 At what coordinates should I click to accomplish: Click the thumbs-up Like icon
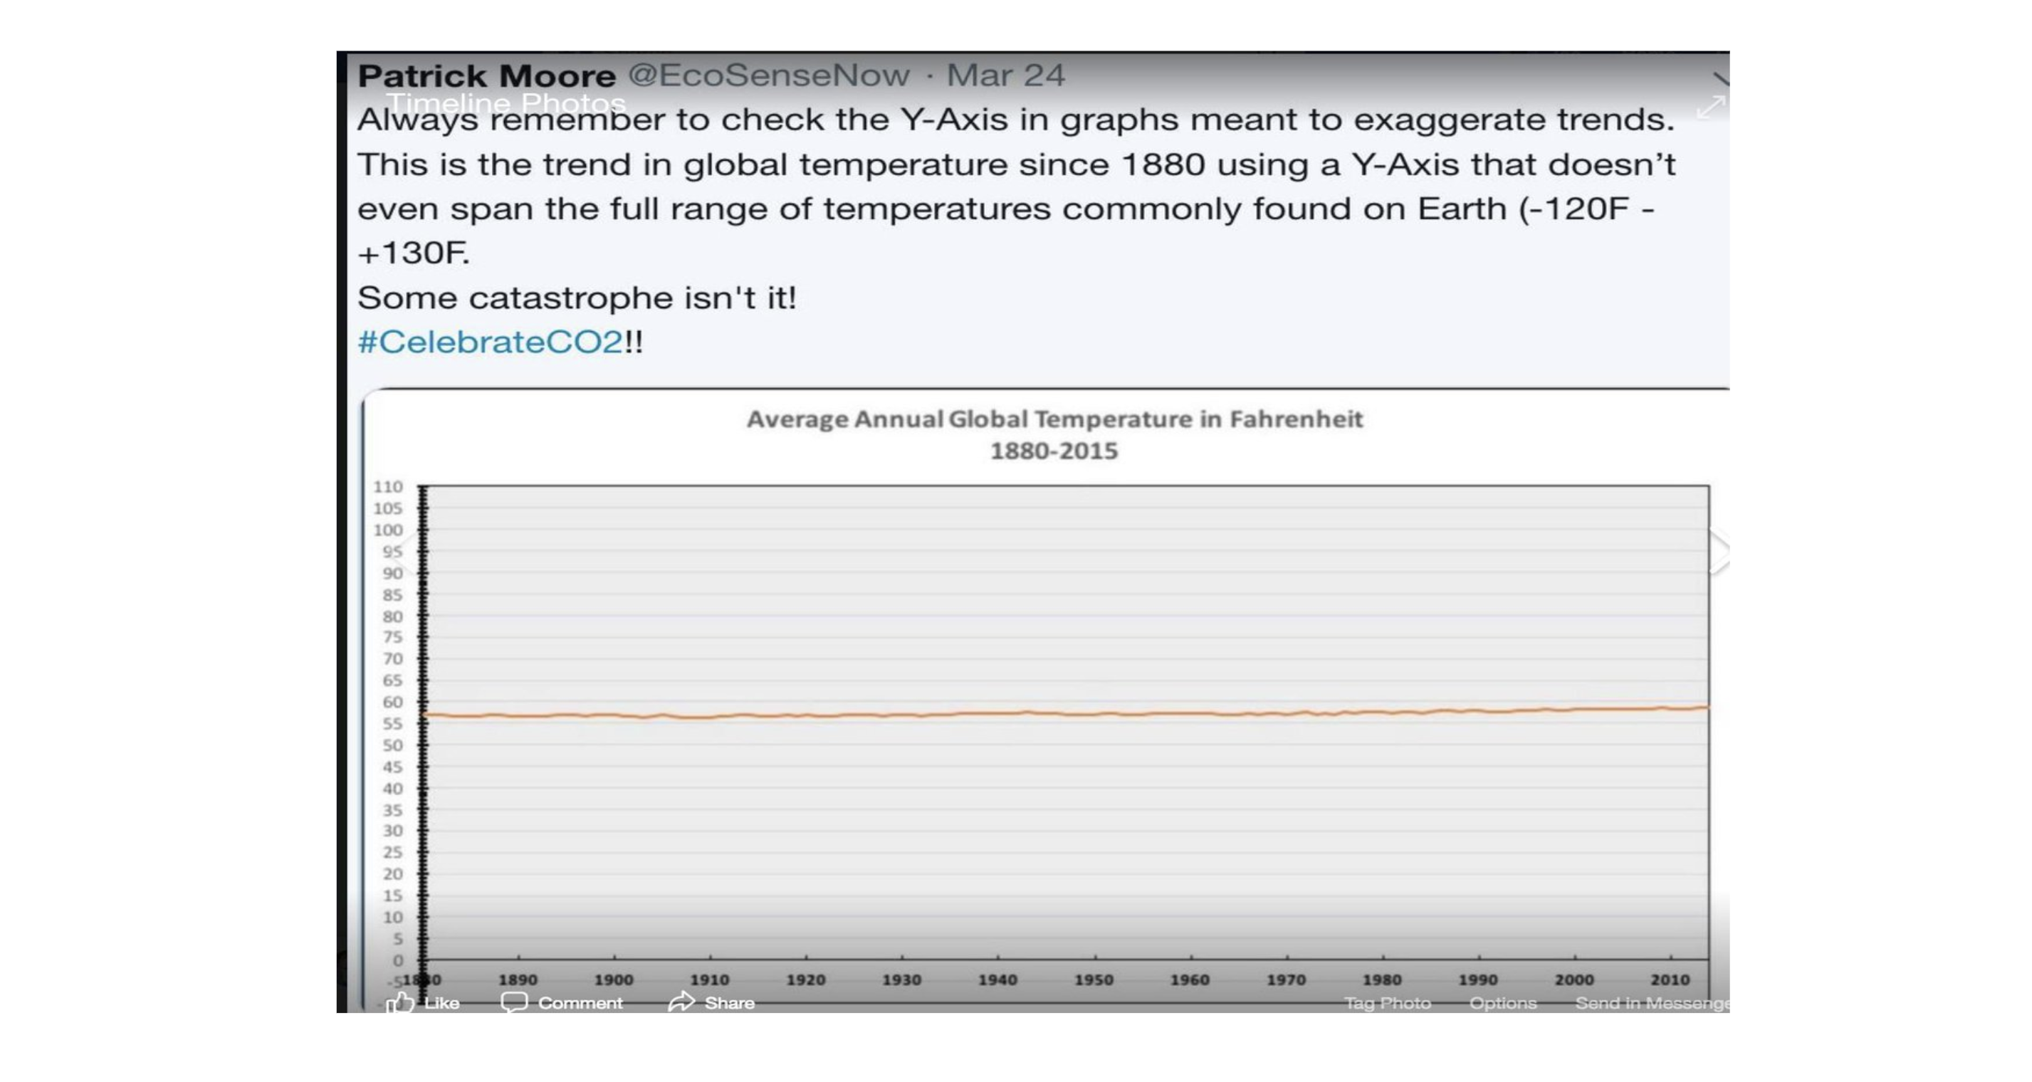[401, 1002]
